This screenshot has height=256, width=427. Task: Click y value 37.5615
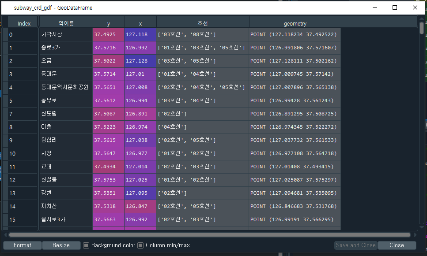[108, 140]
